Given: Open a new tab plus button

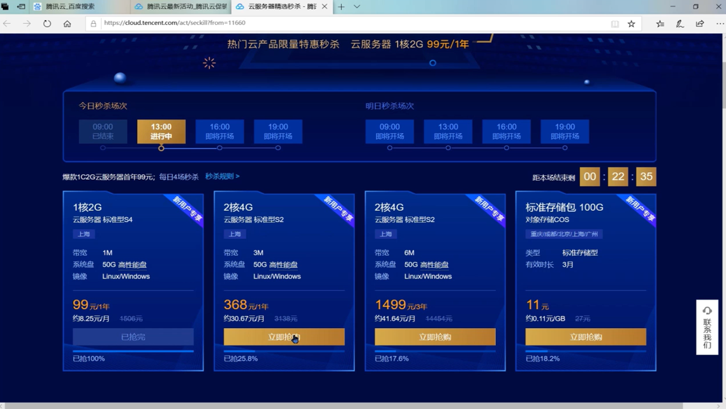Looking at the screenshot, I should [341, 7].
